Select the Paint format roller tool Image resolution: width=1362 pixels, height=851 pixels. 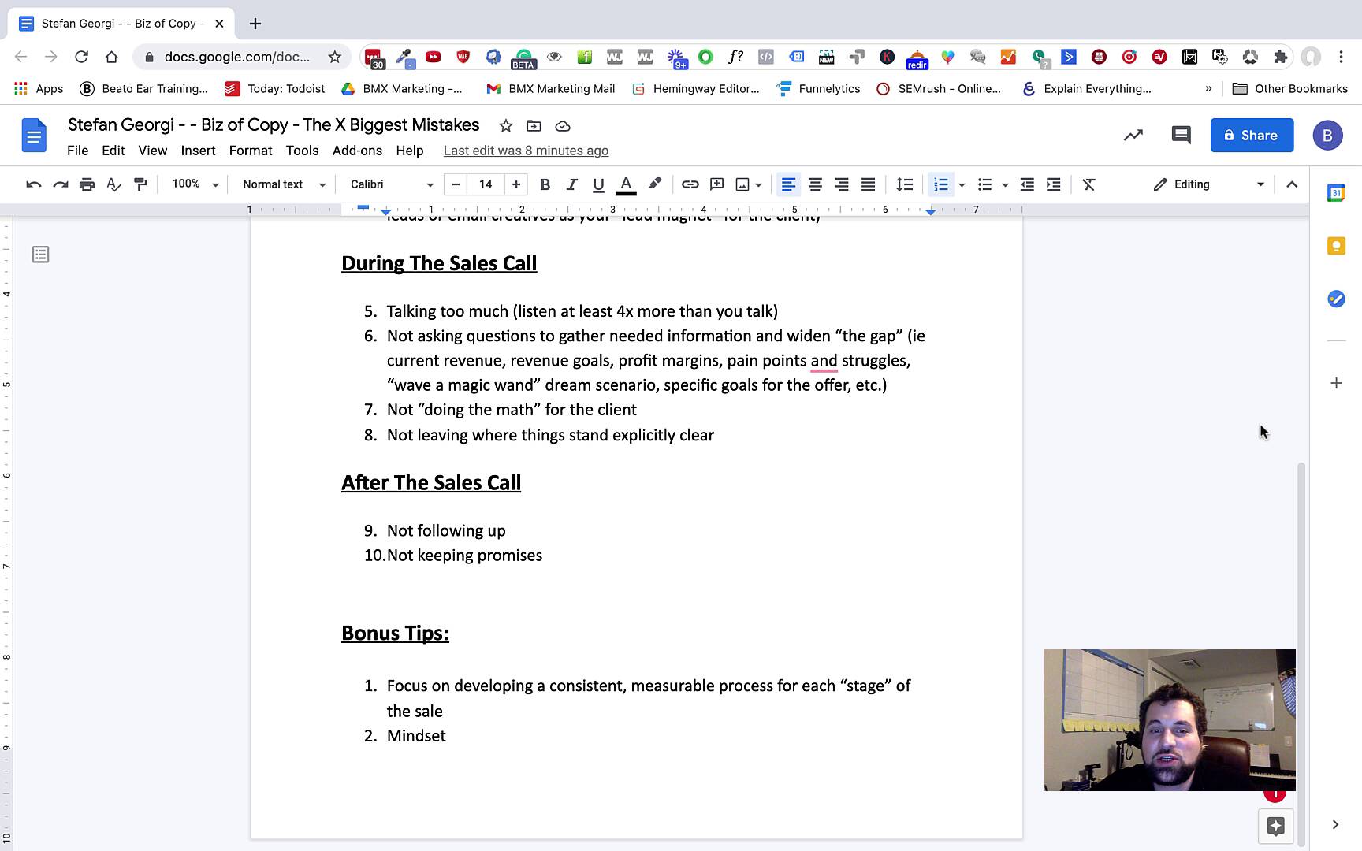140,184
